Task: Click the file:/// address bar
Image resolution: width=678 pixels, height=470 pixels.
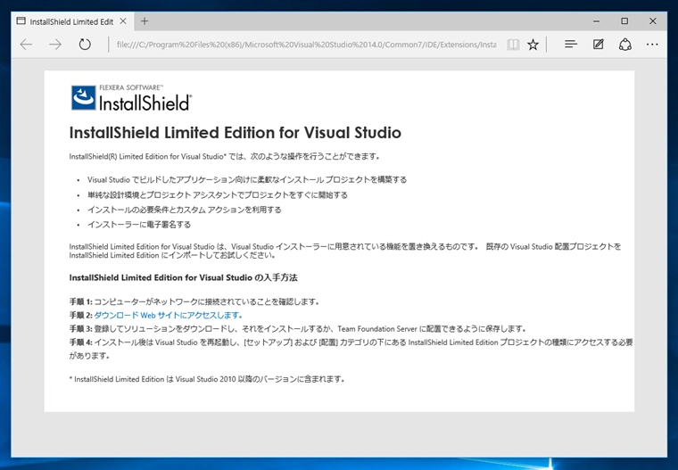Action: (306, 45)
